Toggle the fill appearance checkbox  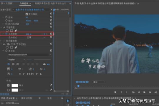(9, 85)
